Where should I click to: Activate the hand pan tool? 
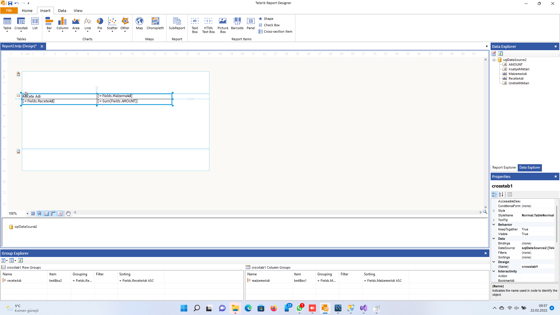click(68, 213)
